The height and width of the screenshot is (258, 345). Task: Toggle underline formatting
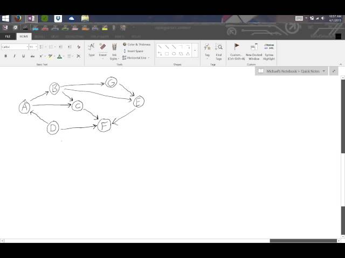[23, 56]
